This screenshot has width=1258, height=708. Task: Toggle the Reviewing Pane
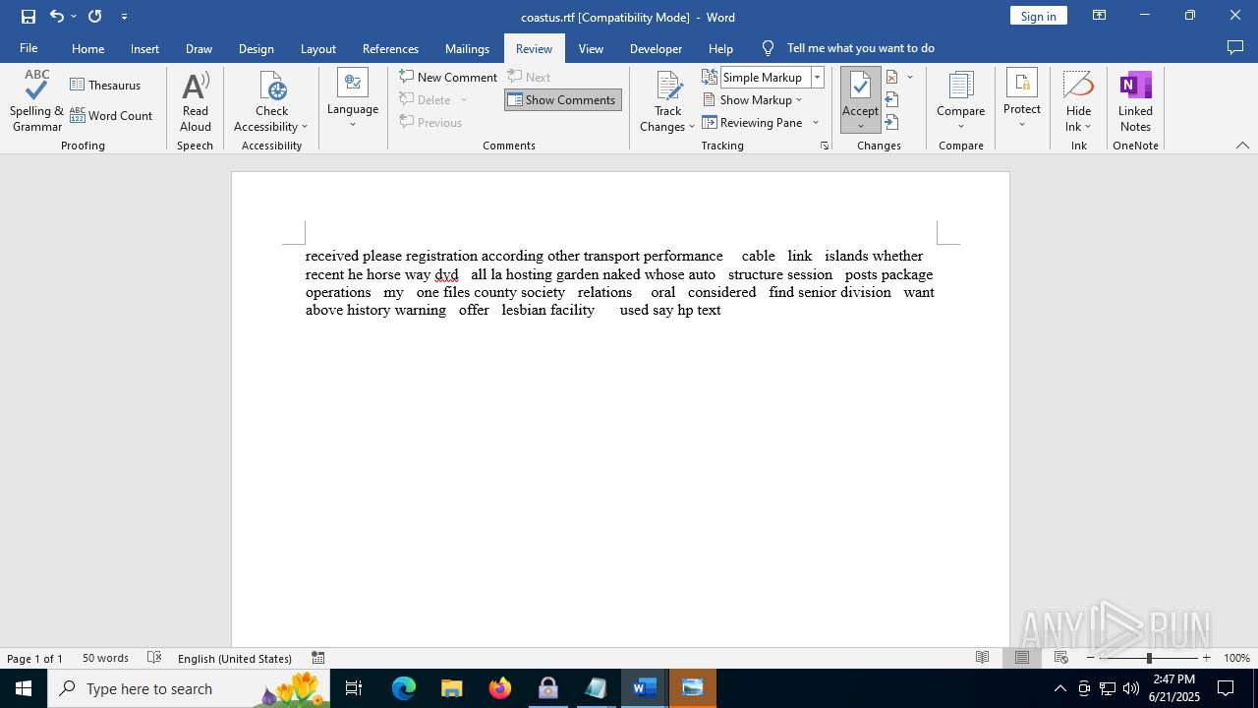point(753,122)
